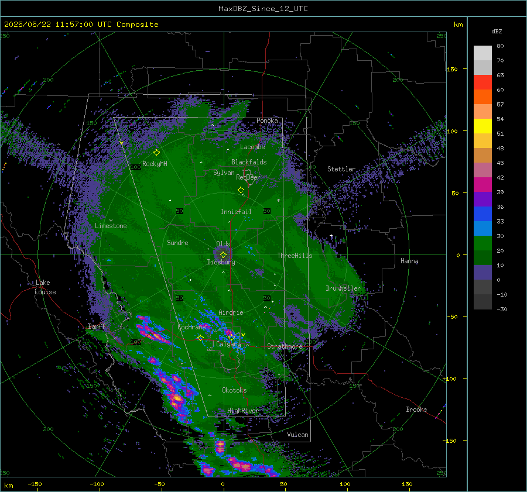The image size is (527, 492).
Task: Click the Okotoks label
Action: point(234,390)
